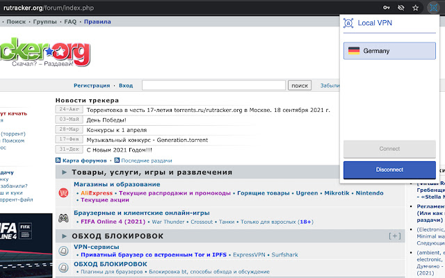Screen dimensions: 445x278
Task: Click the German flag icon
Action: pos(354,51)
